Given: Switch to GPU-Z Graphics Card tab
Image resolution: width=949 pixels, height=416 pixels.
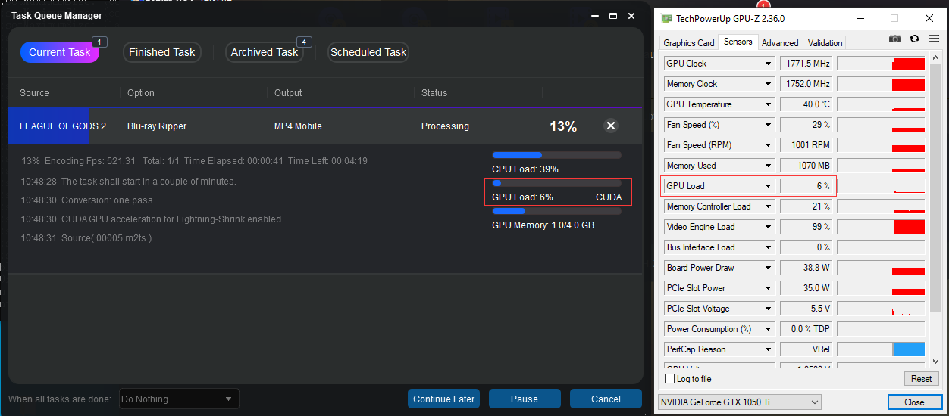Looking at the screenshot, I should coord(689,43).
